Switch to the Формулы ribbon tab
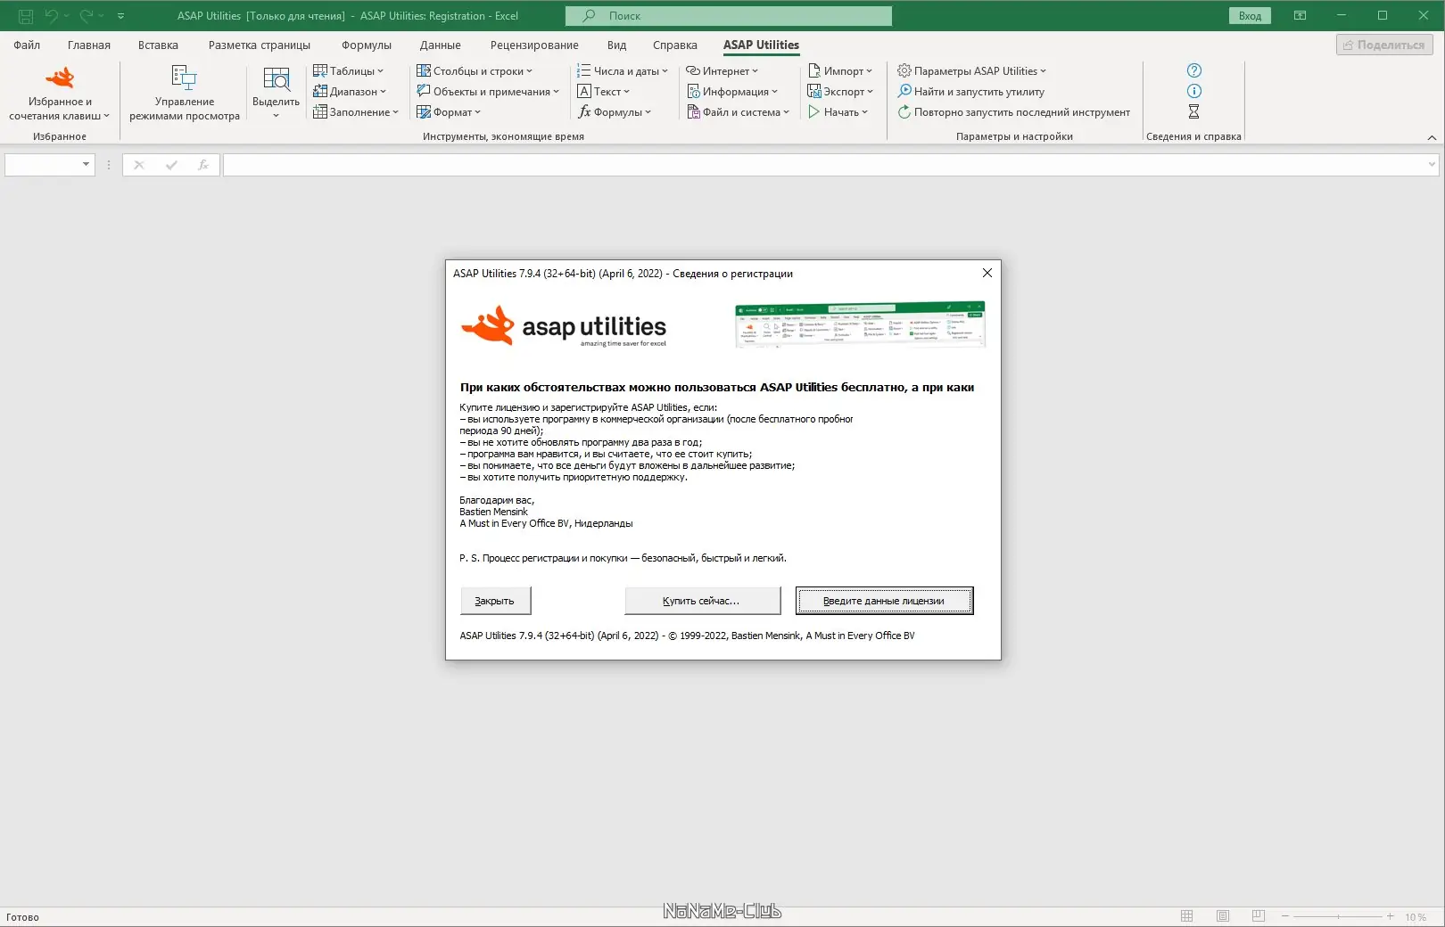 point(367,45)
